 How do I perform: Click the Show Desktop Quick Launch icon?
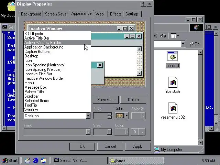(x=27, y=161)
